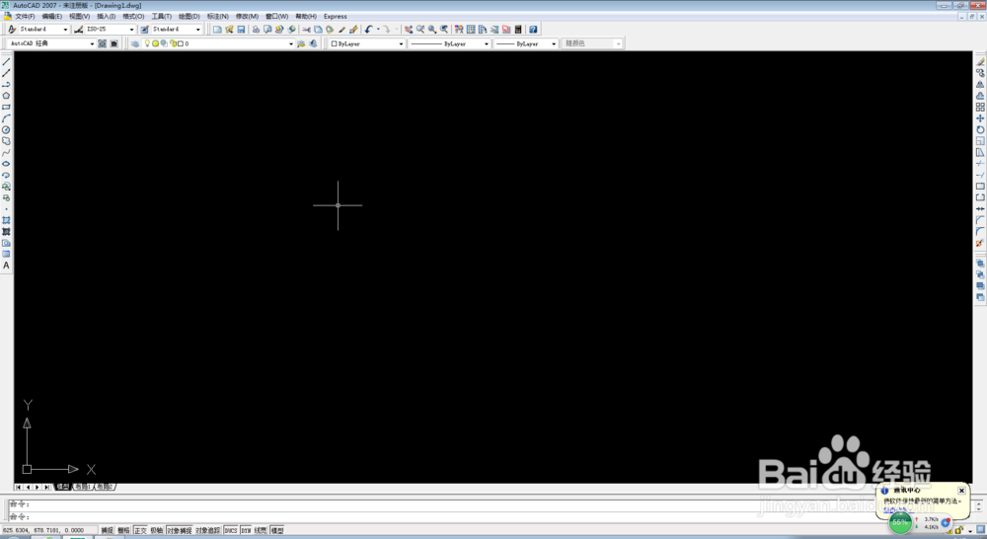Click the Help question mark icon
The image size is (987, 539).
point(533,30)
